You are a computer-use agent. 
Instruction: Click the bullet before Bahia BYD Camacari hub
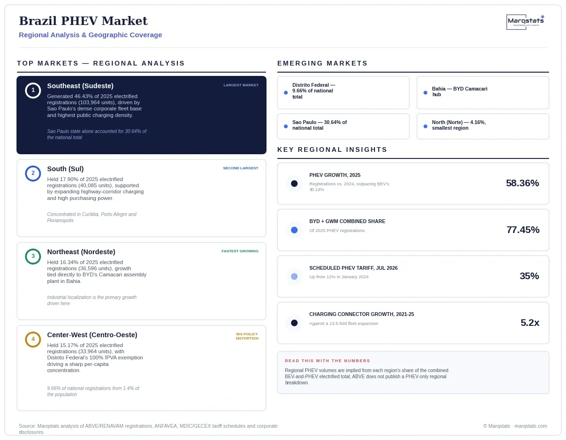click(425, 93)
